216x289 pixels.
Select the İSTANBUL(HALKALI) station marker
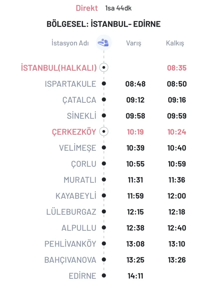pos(104,68)
